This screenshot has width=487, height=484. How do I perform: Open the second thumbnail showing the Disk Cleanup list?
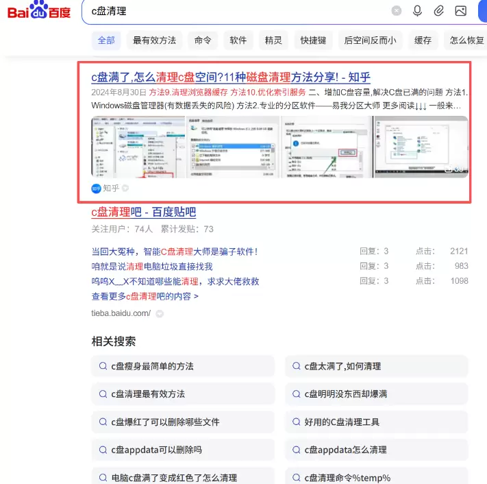point(233,147)
